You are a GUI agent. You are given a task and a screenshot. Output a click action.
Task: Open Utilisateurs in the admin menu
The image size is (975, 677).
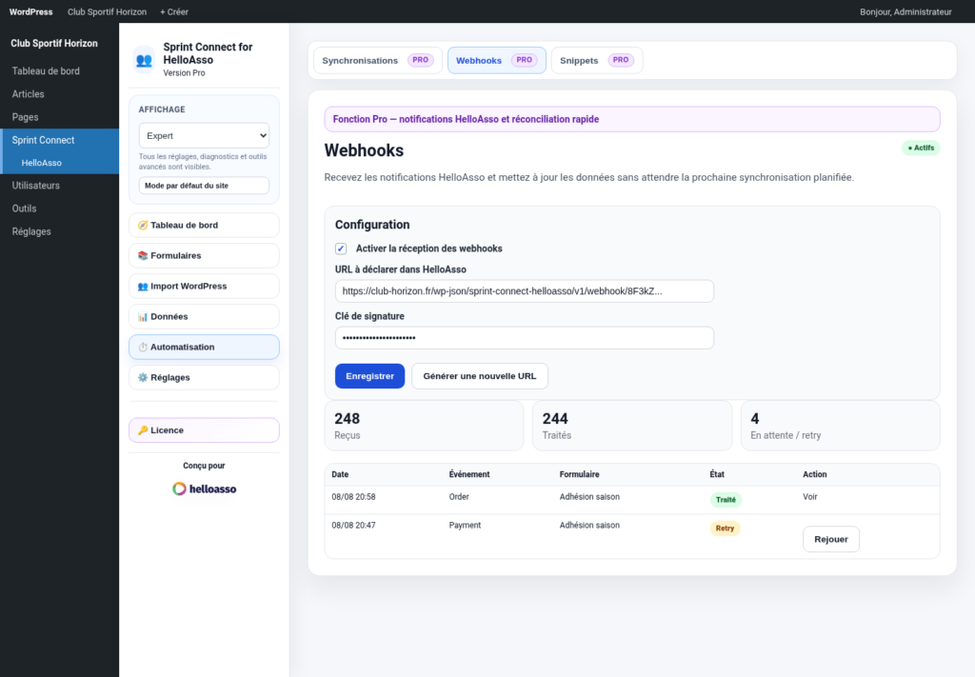click(x=59, y=186)
